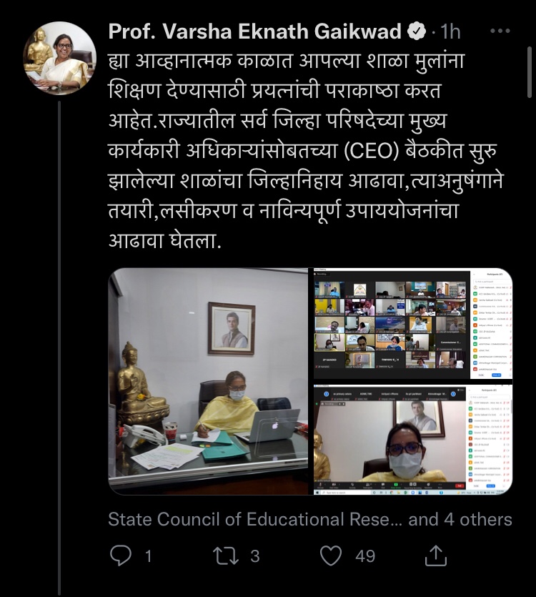Open tagged State Council of Educational Research
This screenshot has width=536, height=597.
click(x=254, y=519)
